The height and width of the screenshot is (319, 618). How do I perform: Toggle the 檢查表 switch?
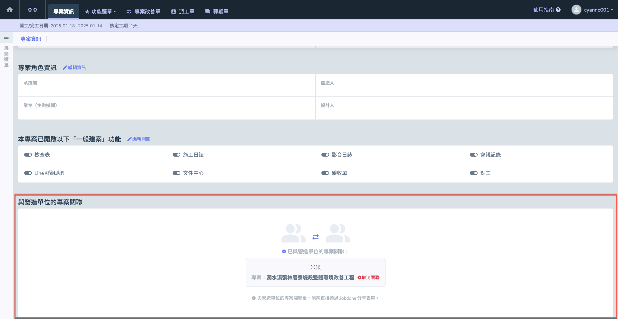28,155
